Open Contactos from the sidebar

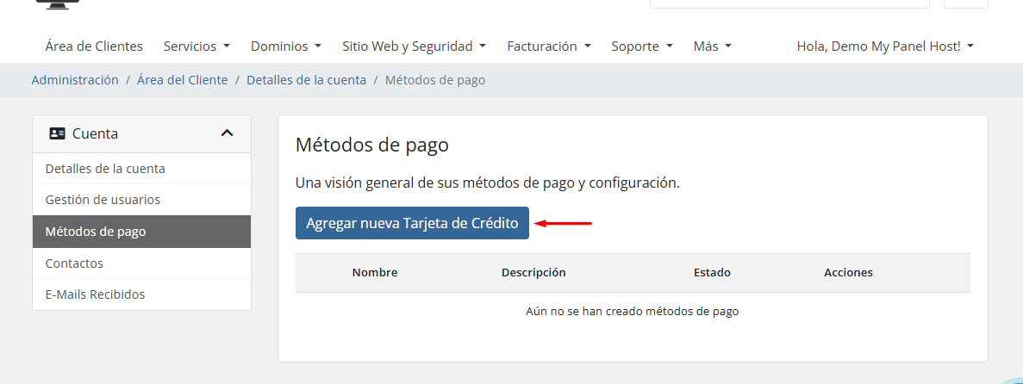(74, 263)
